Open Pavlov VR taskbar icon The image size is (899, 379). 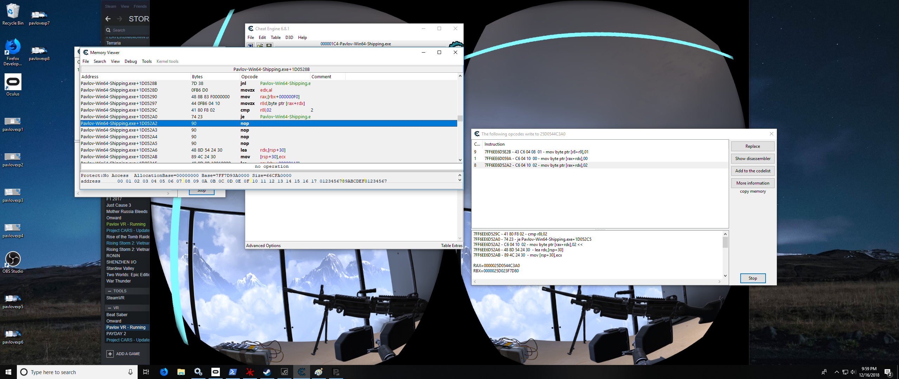(336, 372)
